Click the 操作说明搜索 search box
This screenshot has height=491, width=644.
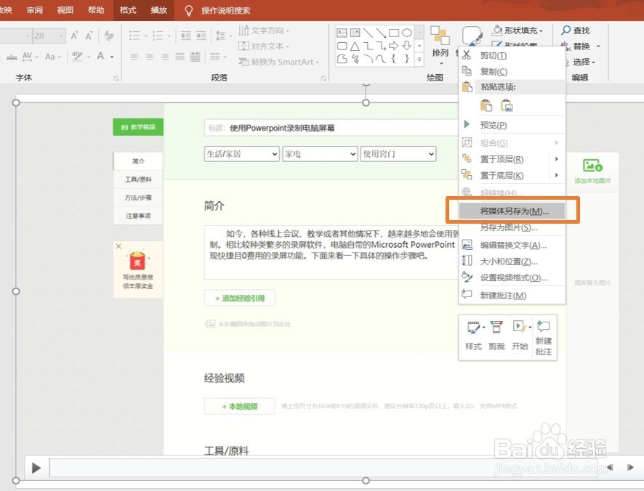click(x=225, y=10)
